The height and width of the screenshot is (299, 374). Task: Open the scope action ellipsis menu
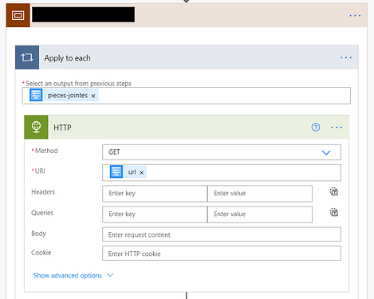coord(355,16)
